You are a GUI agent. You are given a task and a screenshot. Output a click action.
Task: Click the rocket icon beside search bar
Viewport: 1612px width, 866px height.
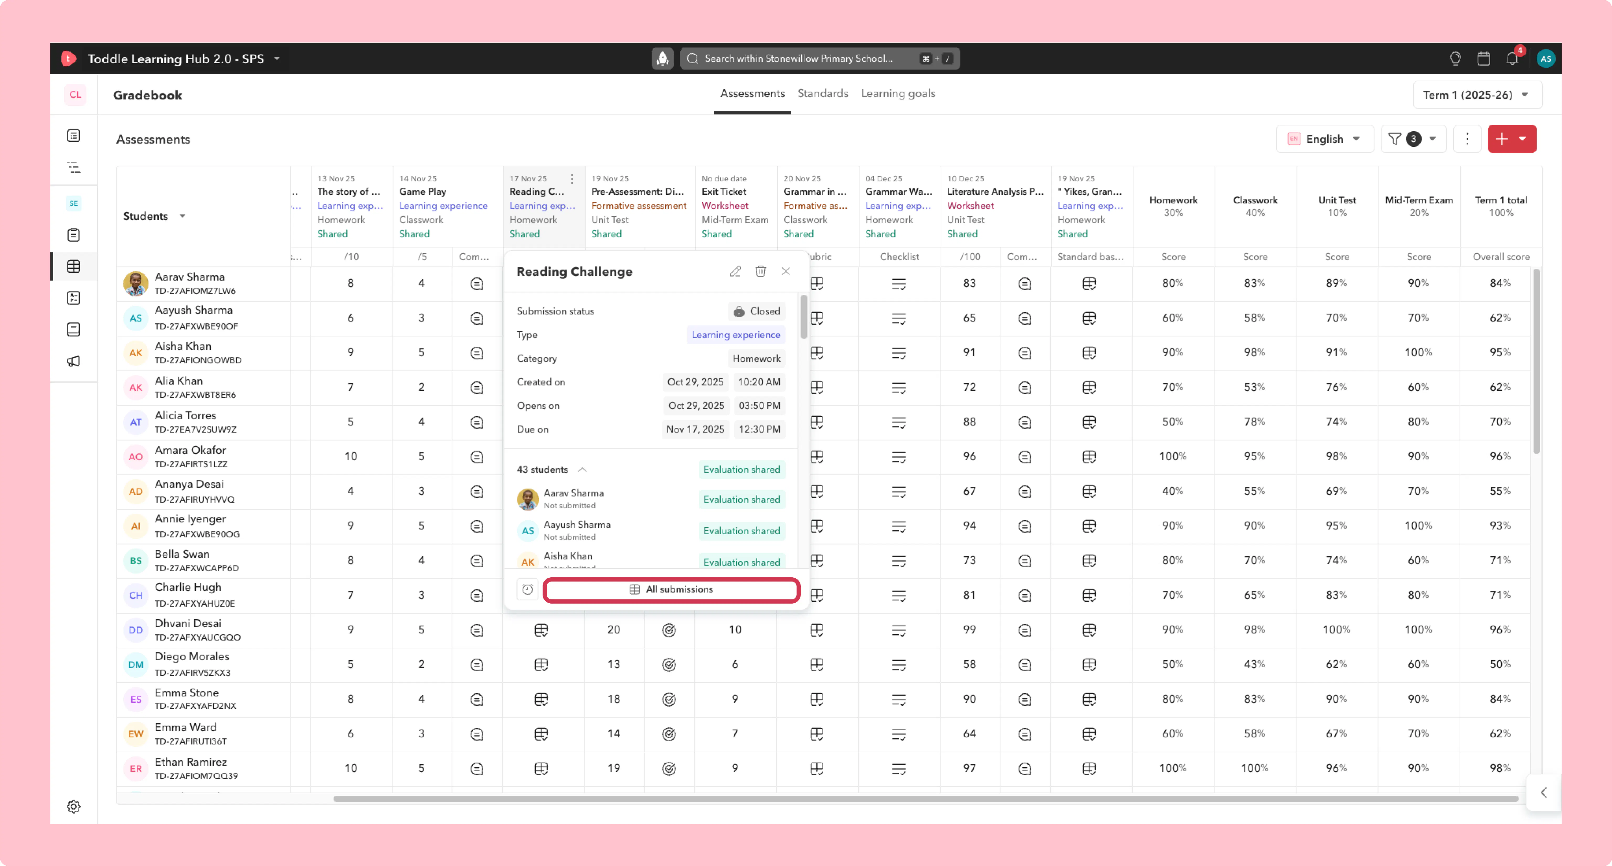point(663,58)
